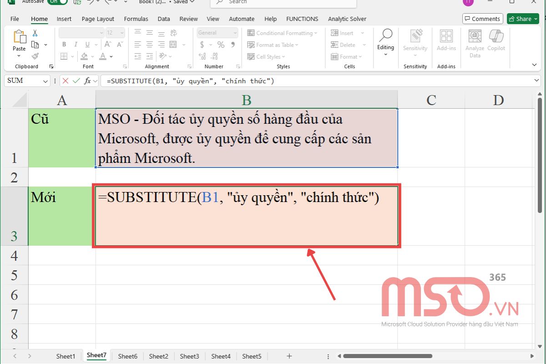The image size is (546, 364).
Task: Align text left
Action: pyautogui.click(x=137, y=45)
